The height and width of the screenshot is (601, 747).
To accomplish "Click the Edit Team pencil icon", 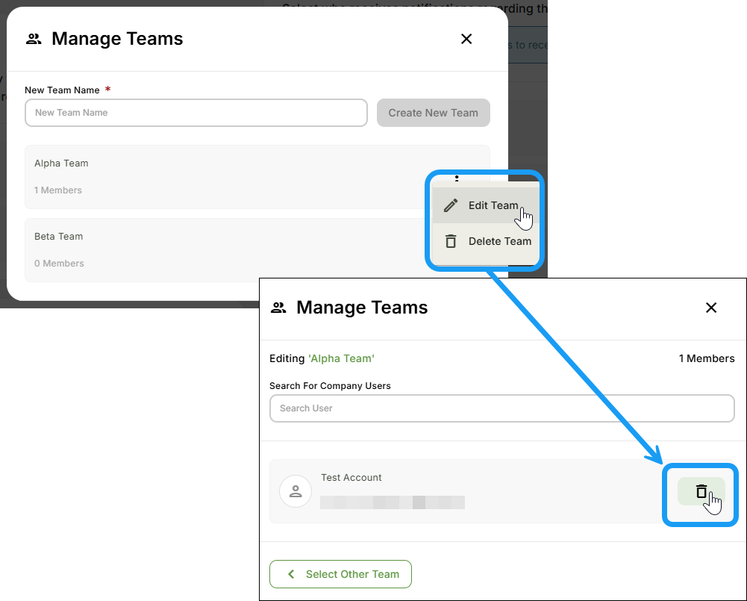I will tap(450, 205).
